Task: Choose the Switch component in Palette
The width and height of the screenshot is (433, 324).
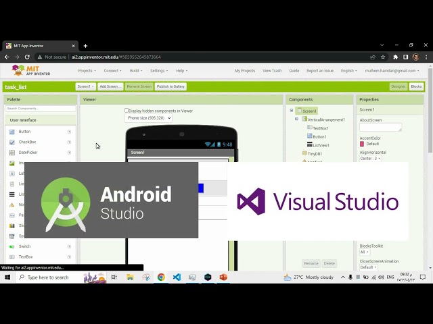Action: 24,246
